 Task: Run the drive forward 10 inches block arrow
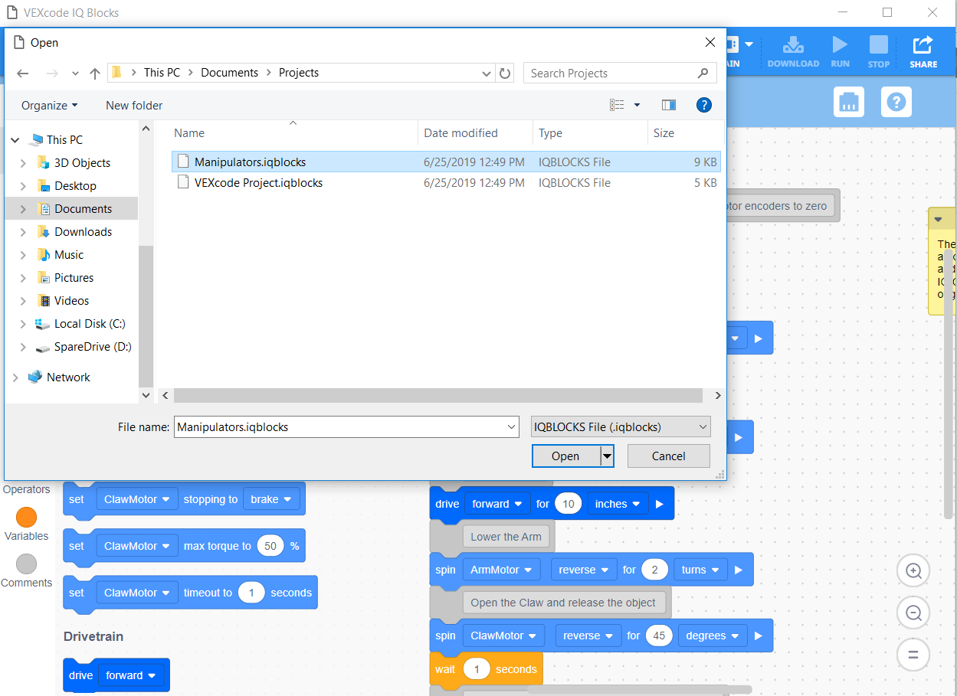(x=661, y=504)
